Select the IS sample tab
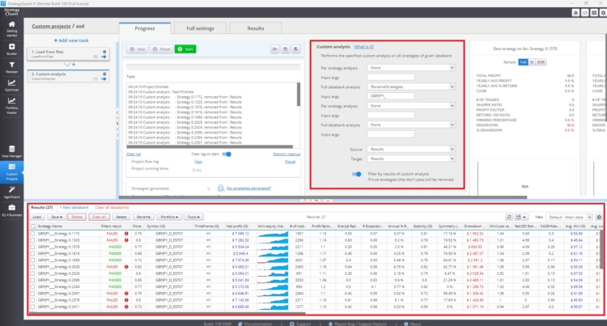Image resolution: width=607 pixels, height=326 pixels. tap(532, 61)
